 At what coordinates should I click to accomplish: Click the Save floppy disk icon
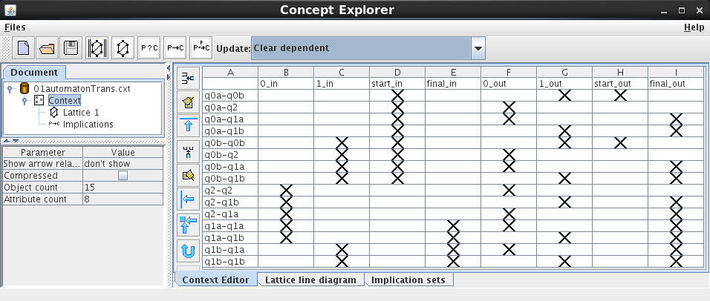click(x=71, y=48)
